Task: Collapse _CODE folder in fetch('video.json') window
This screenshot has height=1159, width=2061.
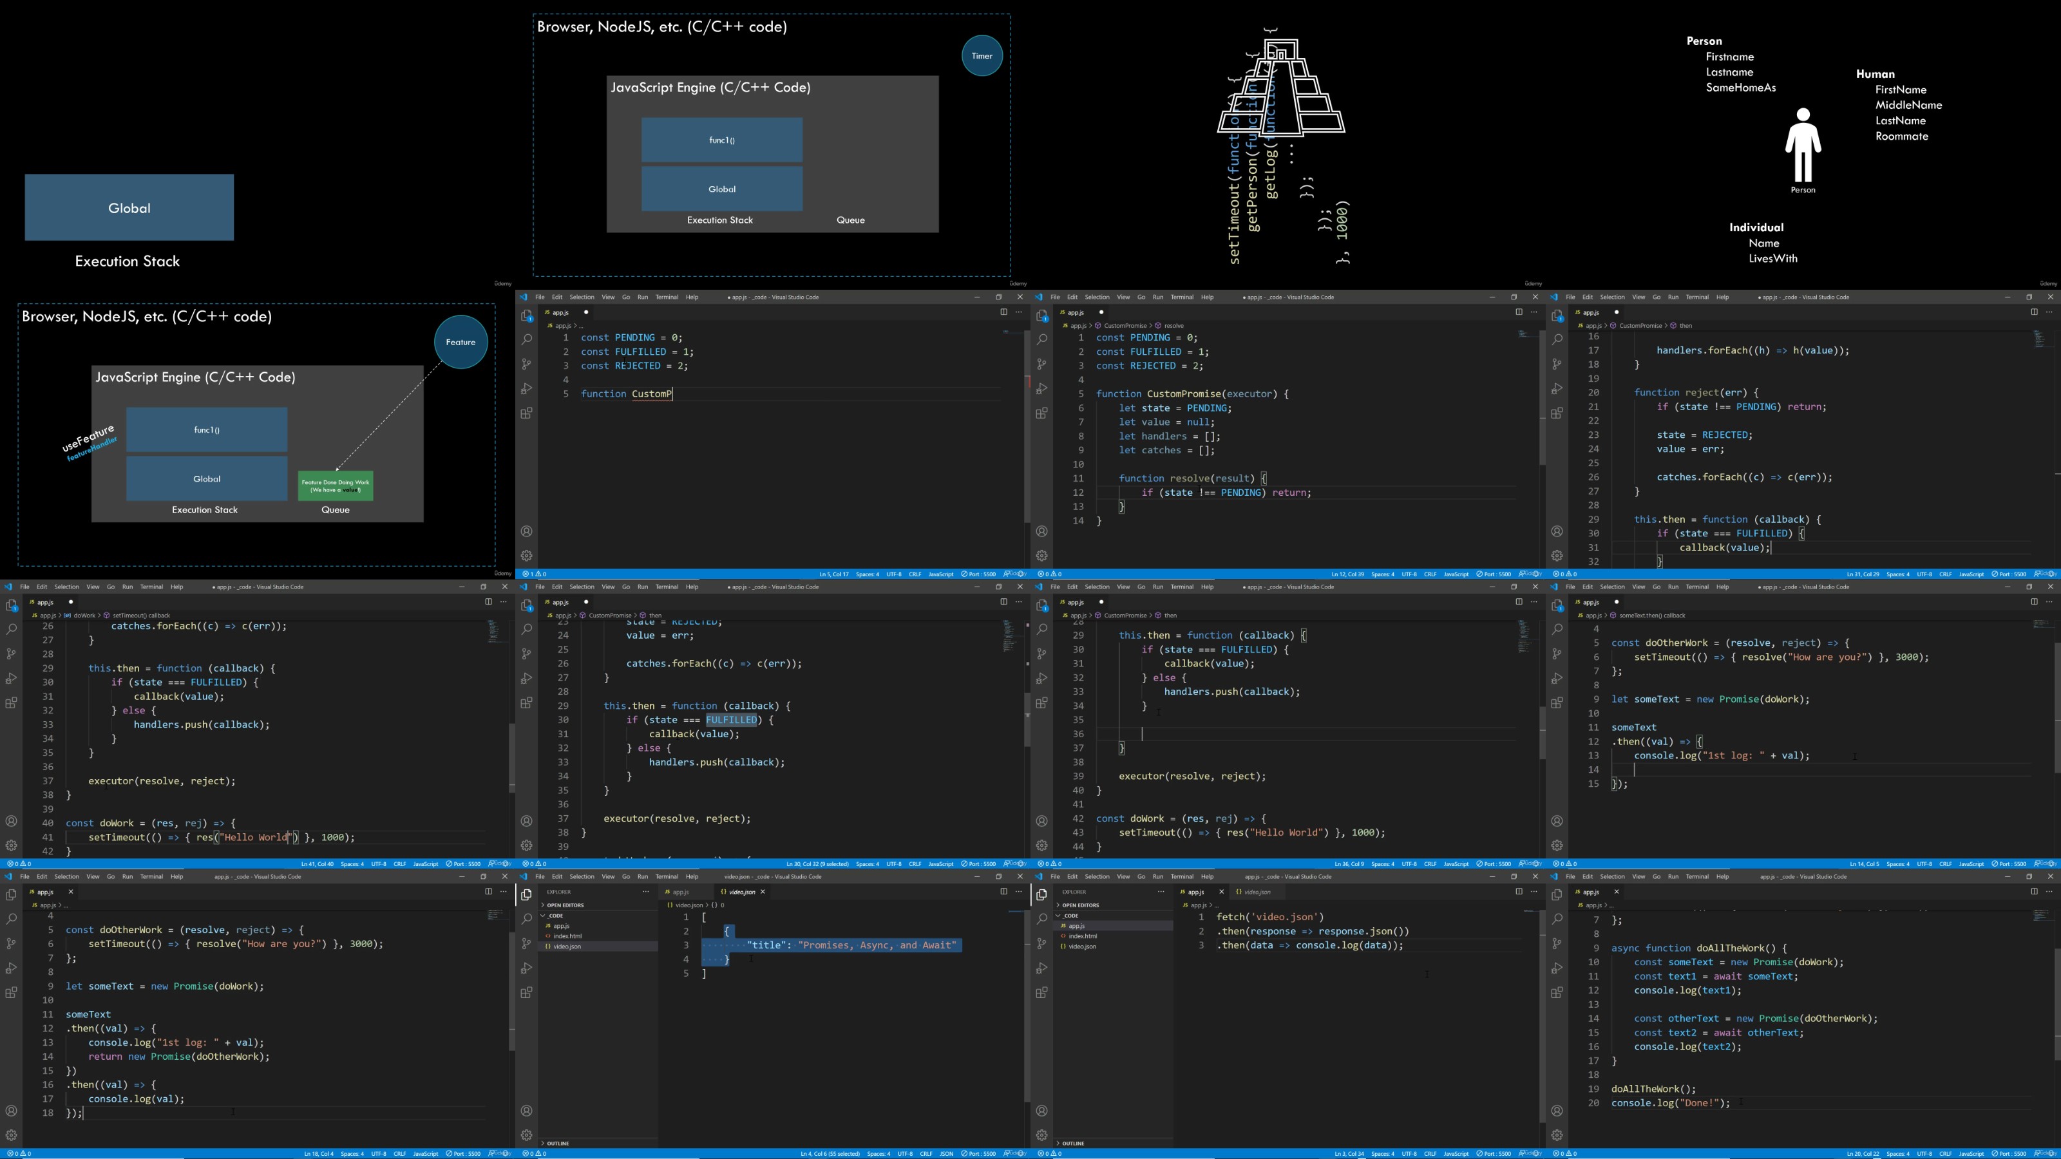Action: tap(1070, 915)
